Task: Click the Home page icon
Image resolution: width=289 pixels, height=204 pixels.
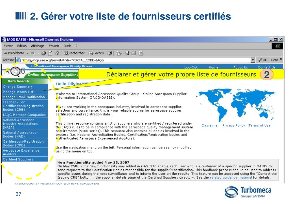Action: pyautogui.click(x=57, y=53)
